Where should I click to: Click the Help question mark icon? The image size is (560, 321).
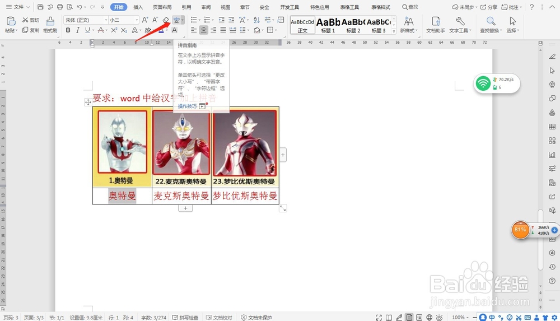coord(532,7)
